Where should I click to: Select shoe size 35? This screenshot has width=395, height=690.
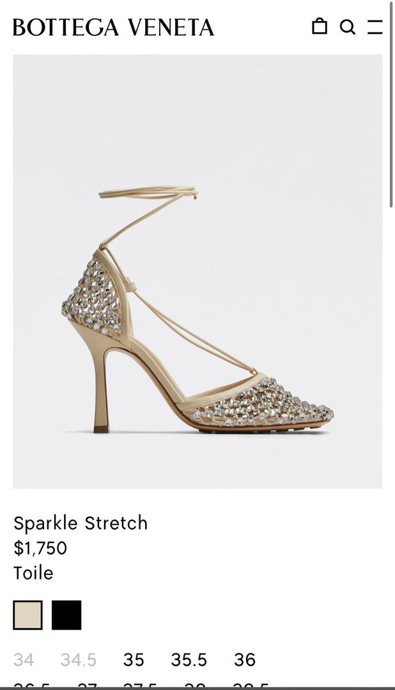(x=134, y=659)
